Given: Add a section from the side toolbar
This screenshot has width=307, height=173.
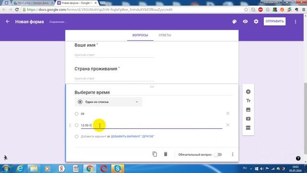Looking at the screenshot, I should pos(248,128).
